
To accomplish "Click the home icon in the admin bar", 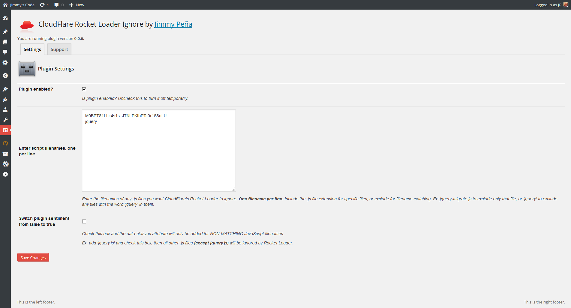I will [5, 5].
